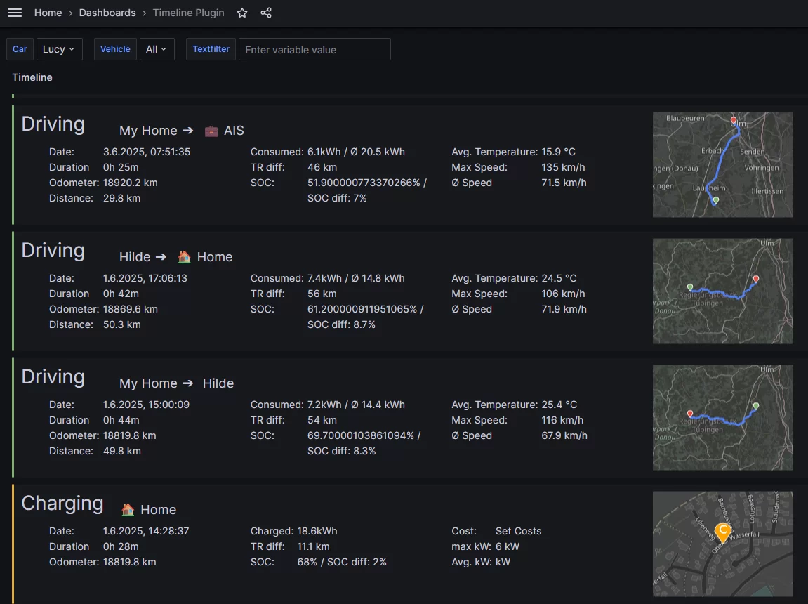Click the 'Charging' entry heading
This screenshot has width=808, height=604.
click(62, 504)
